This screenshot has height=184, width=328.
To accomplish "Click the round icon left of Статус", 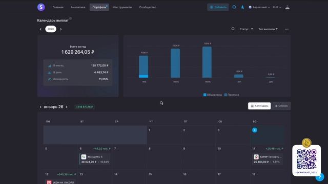I will click(233, 29).
